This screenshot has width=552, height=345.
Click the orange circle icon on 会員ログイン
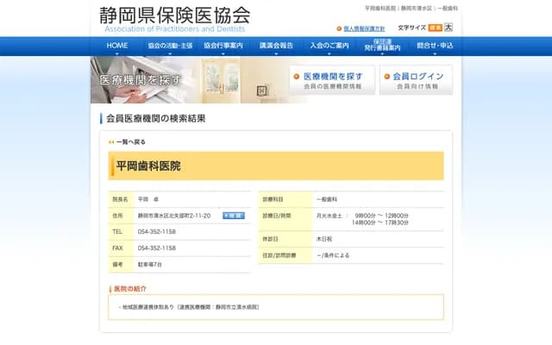point(386,77)
